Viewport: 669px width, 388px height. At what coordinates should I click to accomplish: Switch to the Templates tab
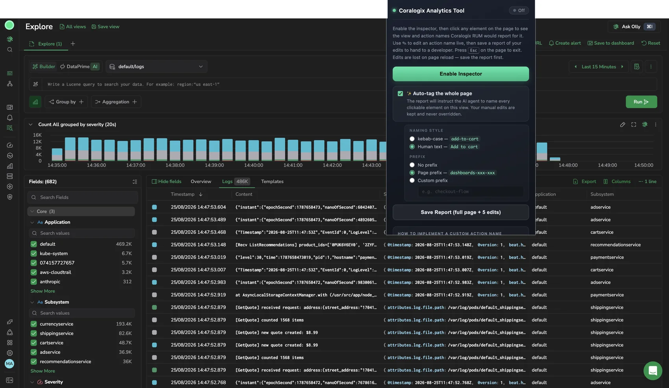point(272,182)
